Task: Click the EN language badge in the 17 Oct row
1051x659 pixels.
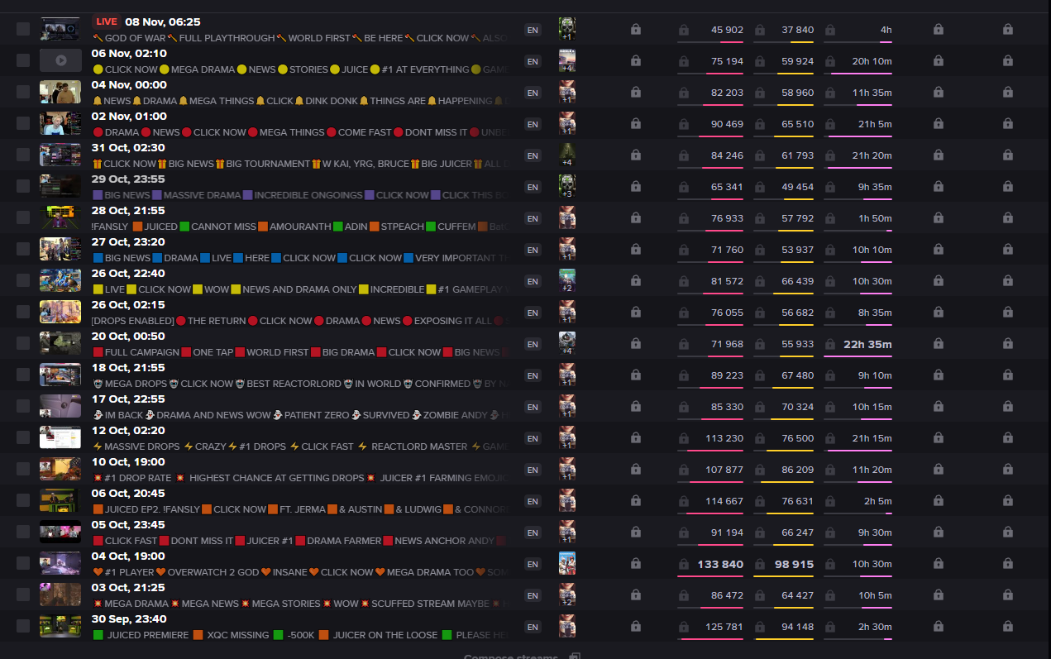Action: (533, 407)
